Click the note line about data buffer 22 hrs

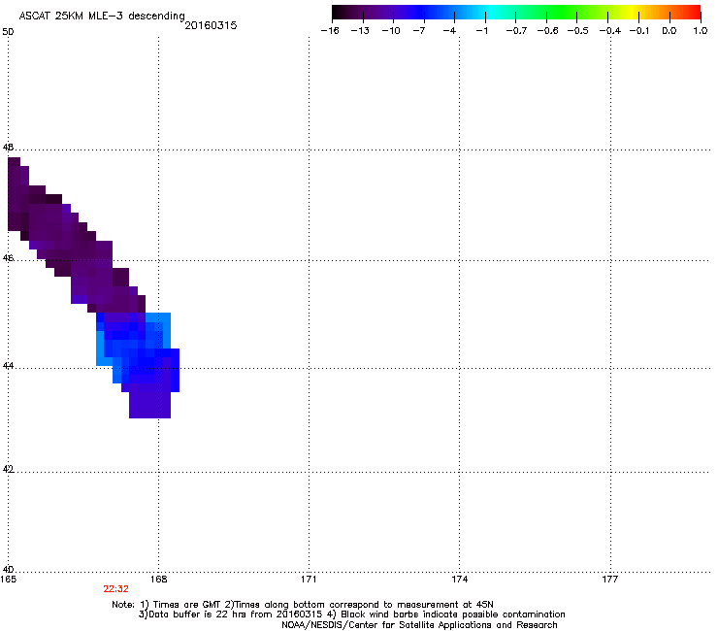pyautogui.click(x=351, y=614)
